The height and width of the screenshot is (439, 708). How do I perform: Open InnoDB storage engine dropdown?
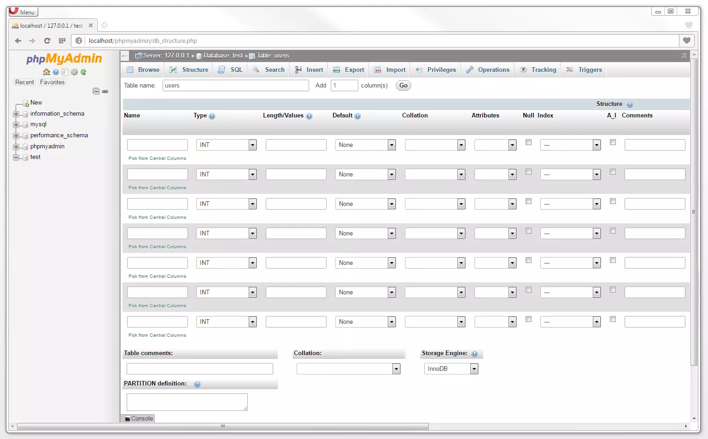451,369
